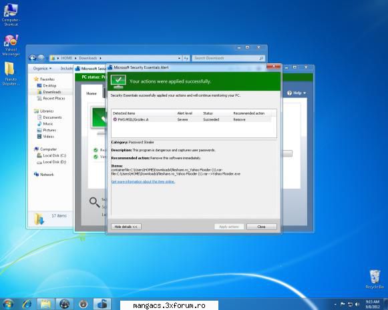Select Network in Explorer navigation pane

pos(44,175)
